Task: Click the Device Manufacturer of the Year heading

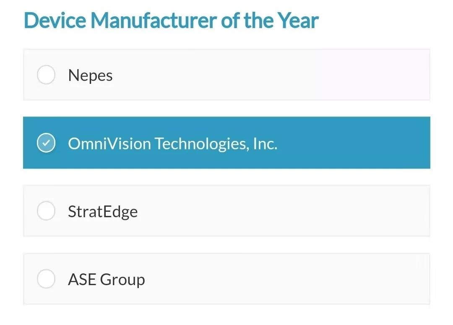Action: click(x=171, y=20)
